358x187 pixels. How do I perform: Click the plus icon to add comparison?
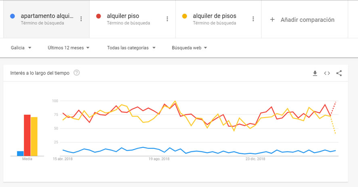[x=272, y=20]
